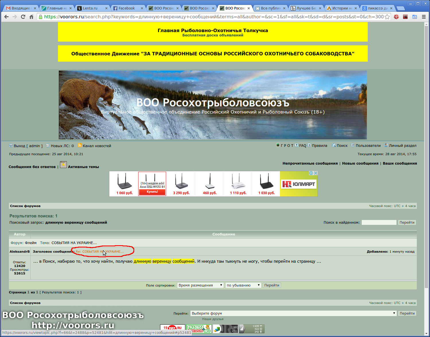430x337 pixels.
Task: Switch to the Facebook browser tab
Action: tap(126, 8)
